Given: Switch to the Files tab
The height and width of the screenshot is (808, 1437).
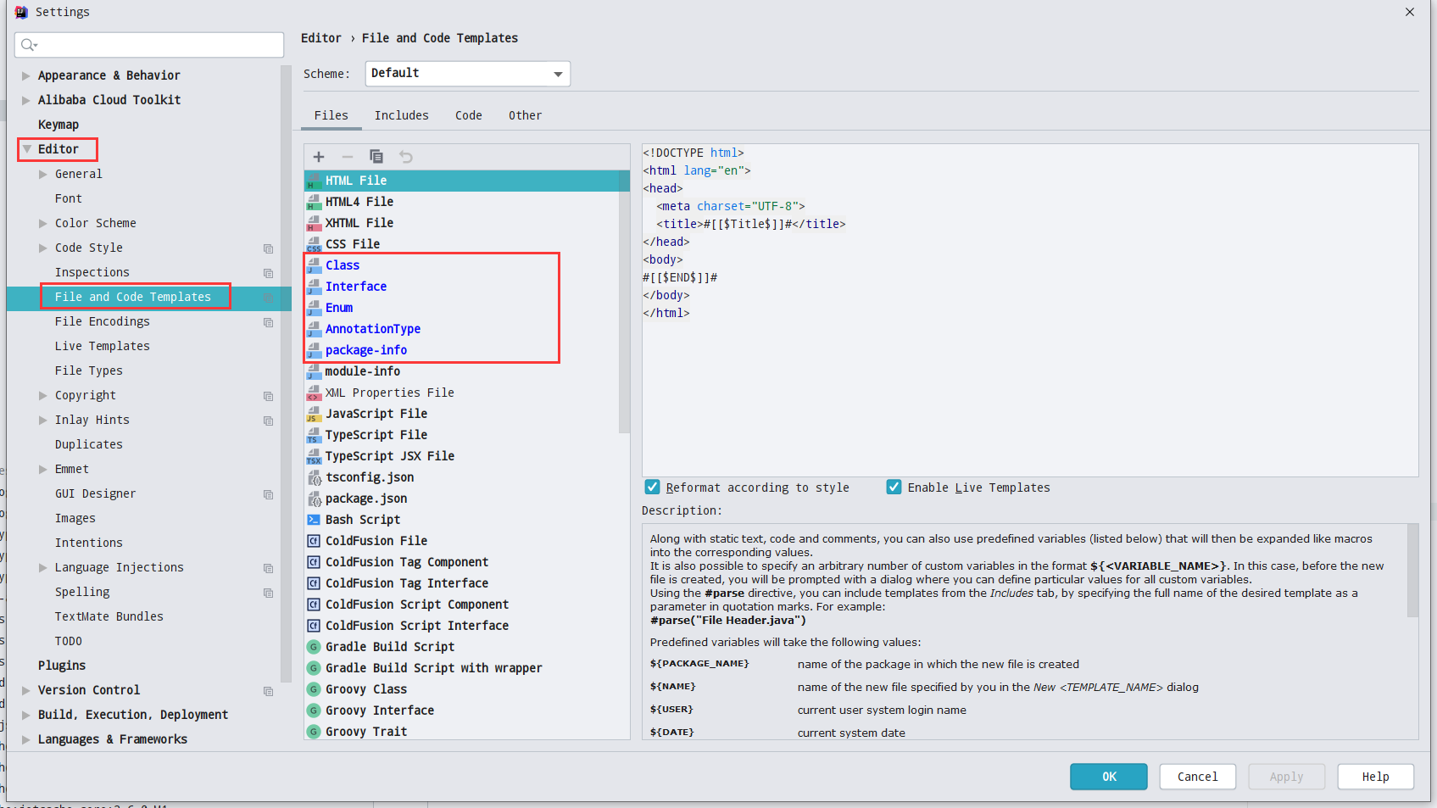Looking at the screenshot, I should (x=331, y=115).
